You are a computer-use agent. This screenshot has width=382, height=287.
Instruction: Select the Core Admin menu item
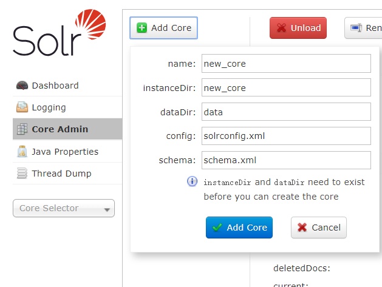(x=67, y=129)
